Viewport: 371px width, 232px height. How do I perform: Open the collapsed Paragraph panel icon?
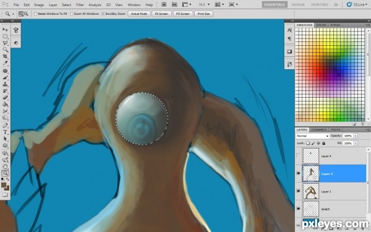pos(289,38)
